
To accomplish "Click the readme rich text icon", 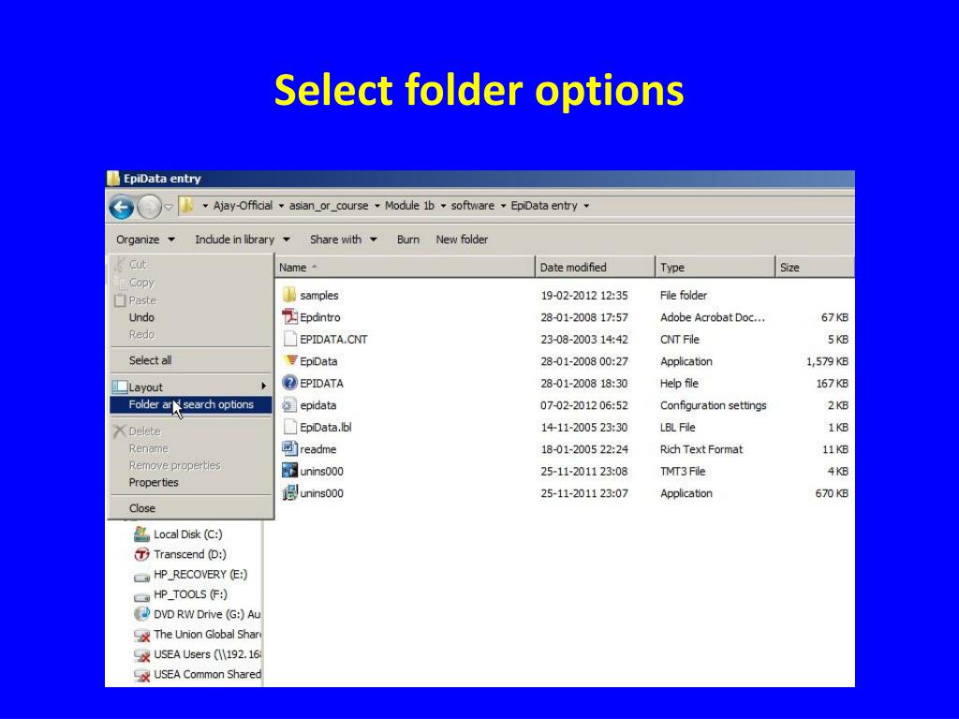I will coord(289,448).
